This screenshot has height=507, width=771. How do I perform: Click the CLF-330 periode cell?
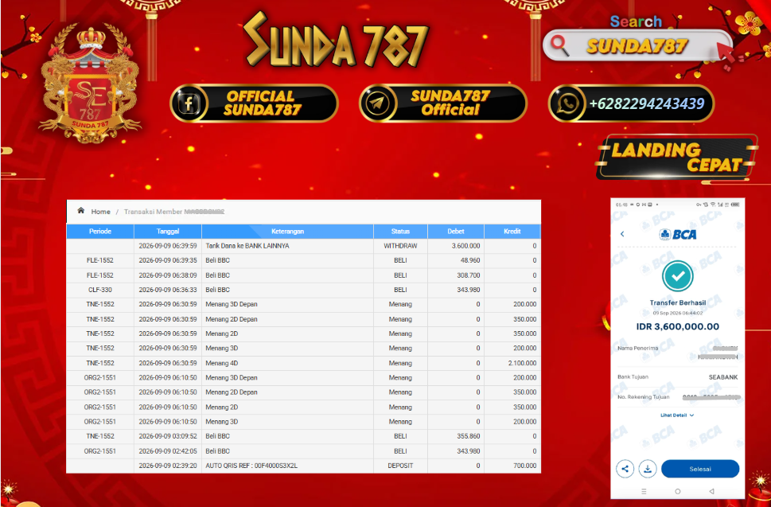(100, 290)
